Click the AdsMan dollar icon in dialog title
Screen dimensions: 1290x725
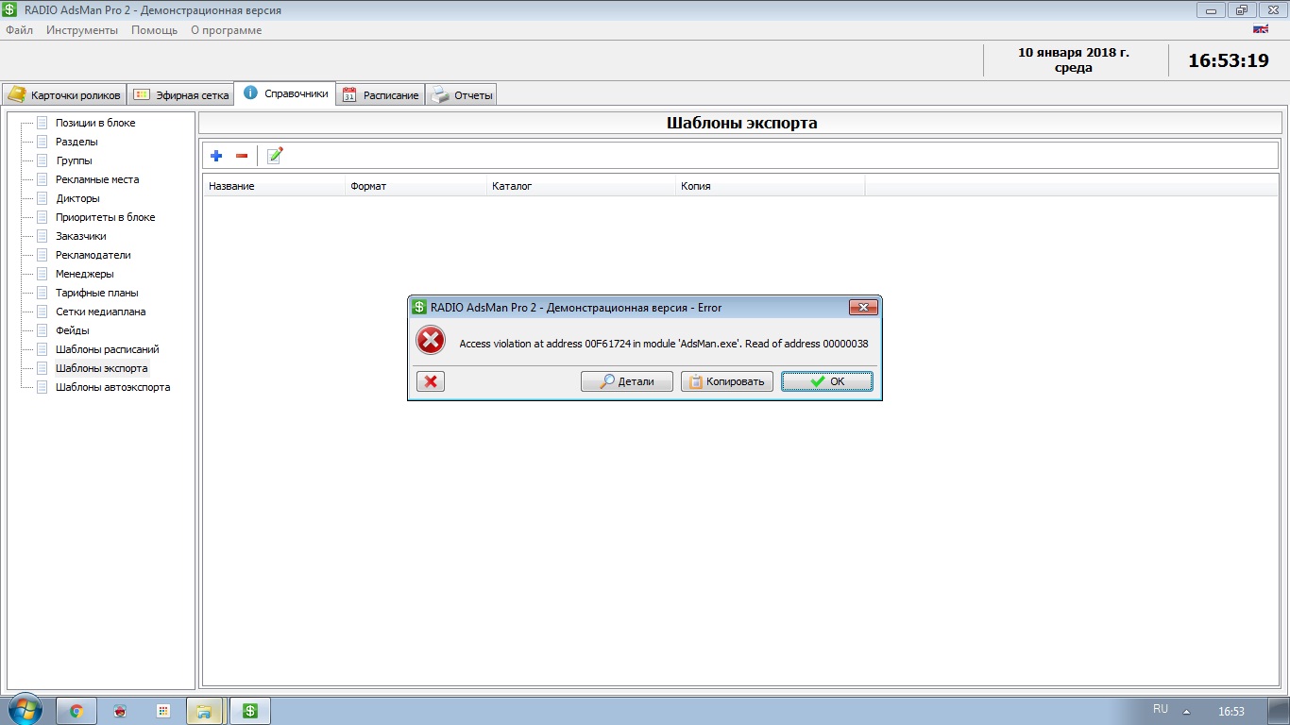(419, 307)
